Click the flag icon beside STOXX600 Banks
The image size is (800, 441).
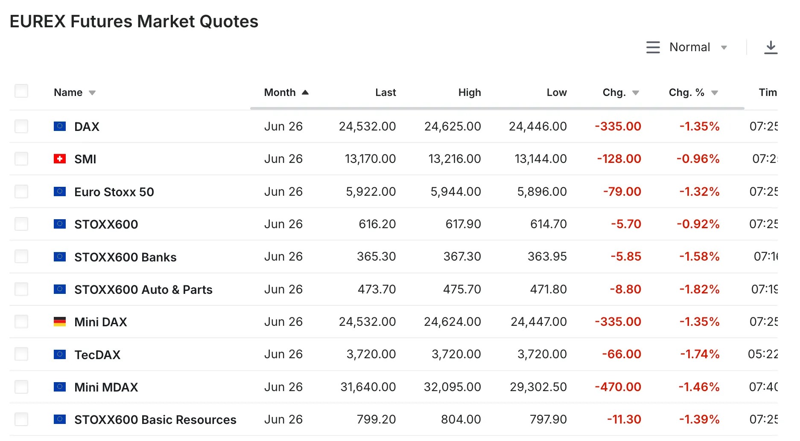tap(60, 257)
